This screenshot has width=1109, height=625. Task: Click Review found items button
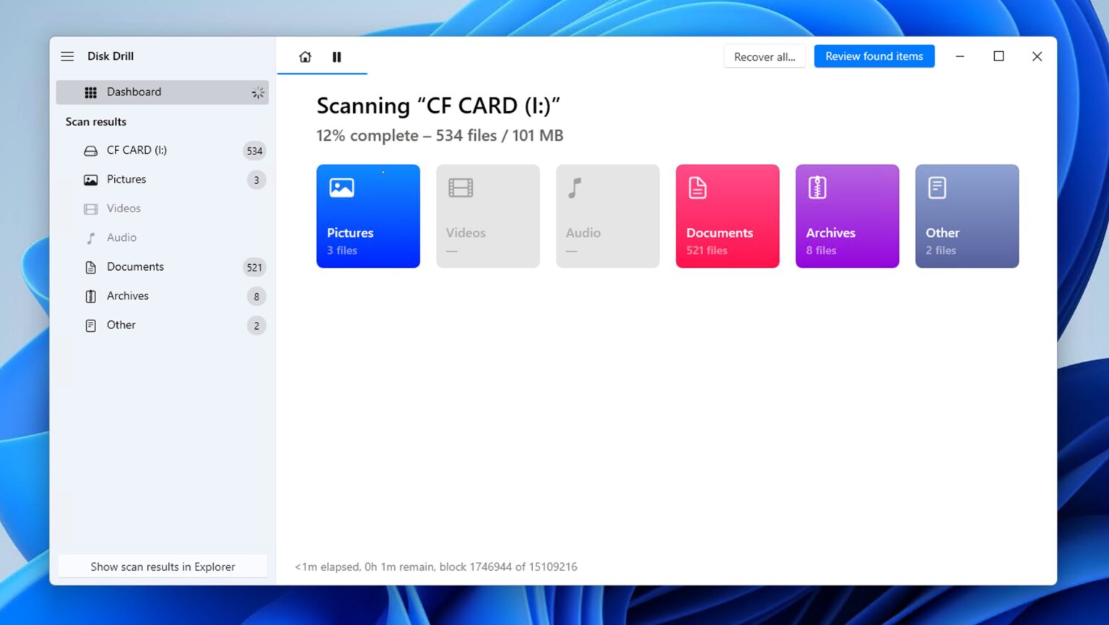pyautogui.click(x=874, y=56)
